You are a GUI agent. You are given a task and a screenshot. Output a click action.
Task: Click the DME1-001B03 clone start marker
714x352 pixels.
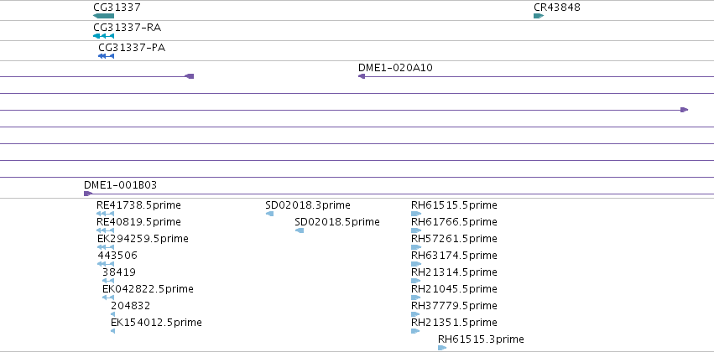pyautogui.click(x=88, y=194)
